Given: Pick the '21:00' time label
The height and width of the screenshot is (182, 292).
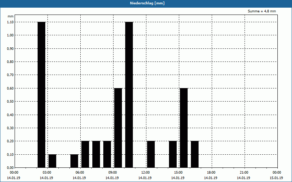Looking at the screenshot, I should tap(244, 173).
